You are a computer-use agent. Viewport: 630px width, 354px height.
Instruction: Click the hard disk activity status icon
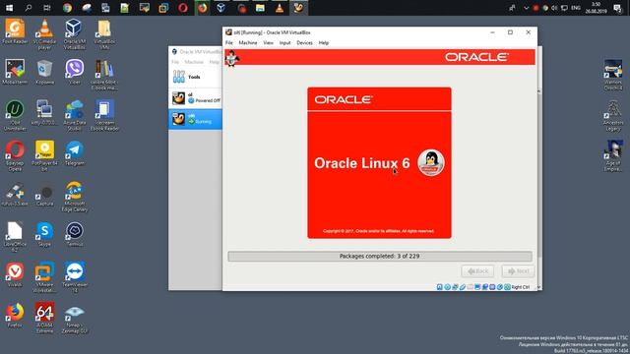click(x=440, y=287)
